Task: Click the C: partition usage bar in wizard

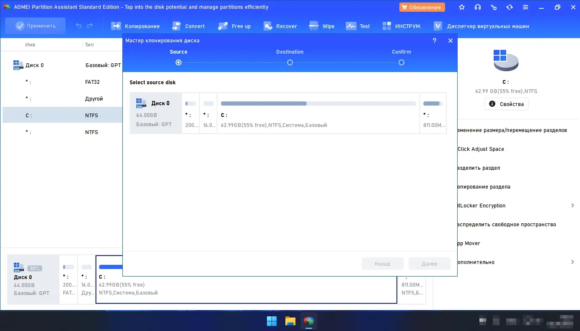Action: 318,103
